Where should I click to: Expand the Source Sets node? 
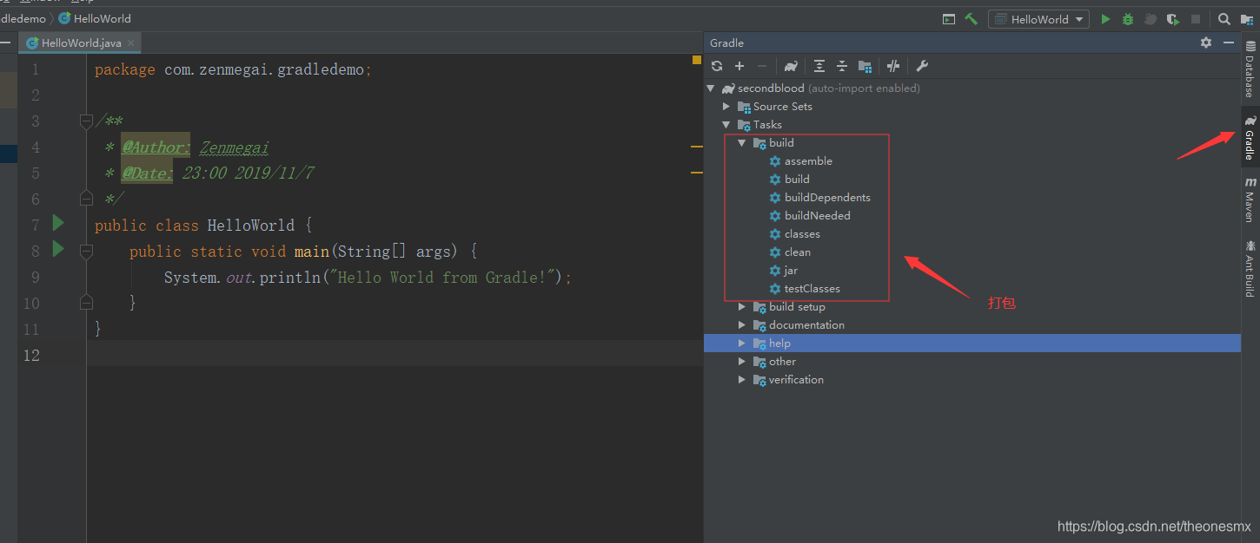click(726, 107)
